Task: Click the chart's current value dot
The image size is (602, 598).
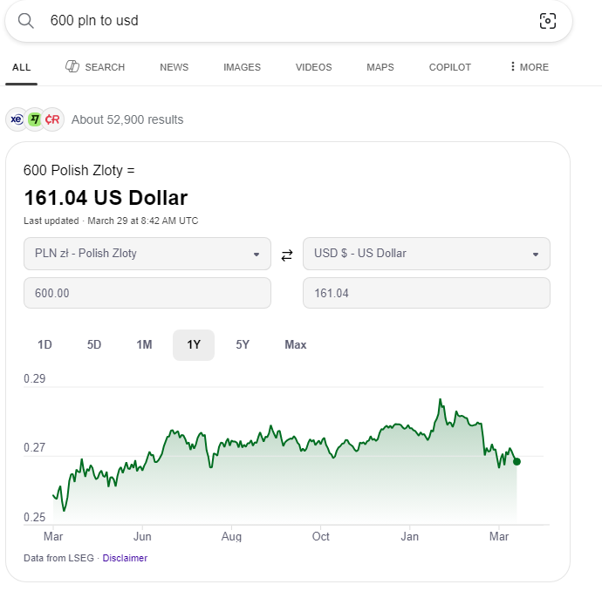Action: click(x=516, y=461)
